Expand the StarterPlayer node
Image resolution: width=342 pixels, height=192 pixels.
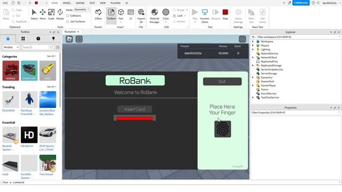(253, 85)
